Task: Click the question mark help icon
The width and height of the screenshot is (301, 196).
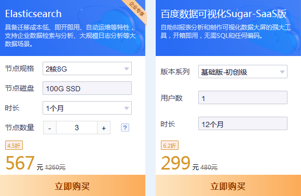Action: pyautogui.click(x=125, y=128)
